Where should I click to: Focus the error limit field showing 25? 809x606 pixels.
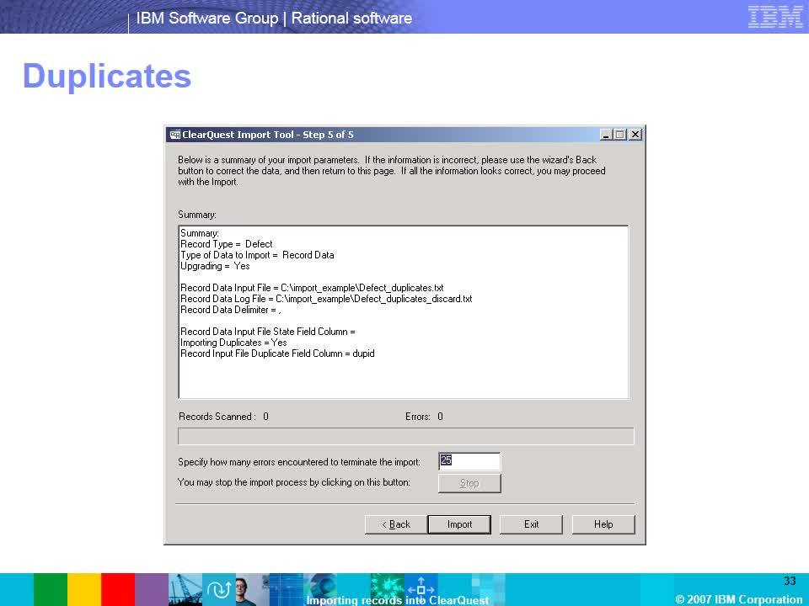[x=469, y=461]
